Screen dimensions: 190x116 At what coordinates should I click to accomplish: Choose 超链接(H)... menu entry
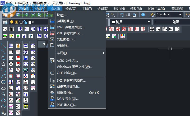tap(77, 93)
